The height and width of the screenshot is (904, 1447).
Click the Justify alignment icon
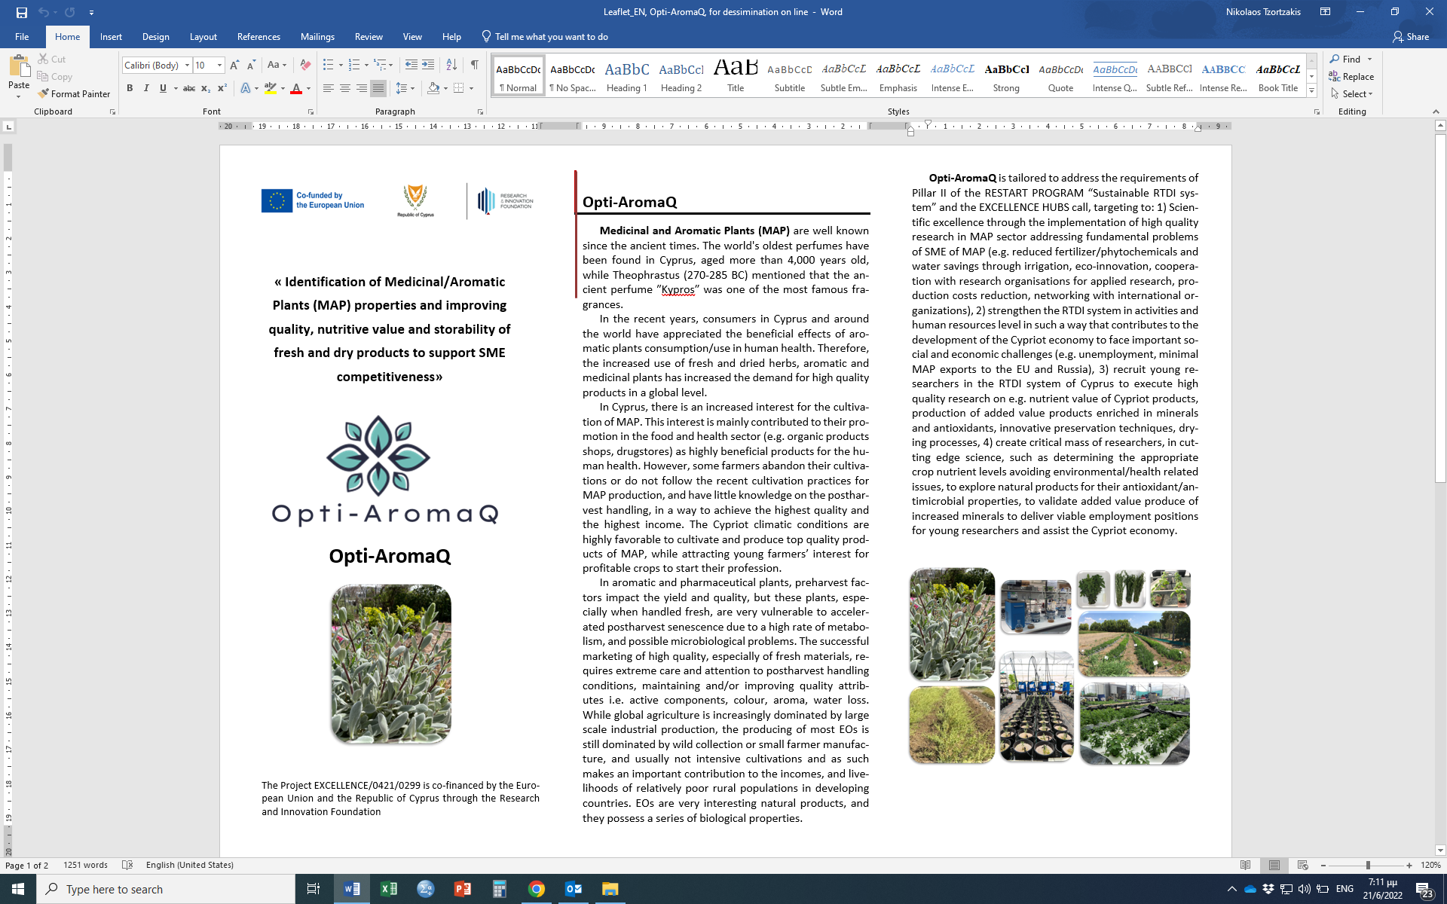pos(378,88)
